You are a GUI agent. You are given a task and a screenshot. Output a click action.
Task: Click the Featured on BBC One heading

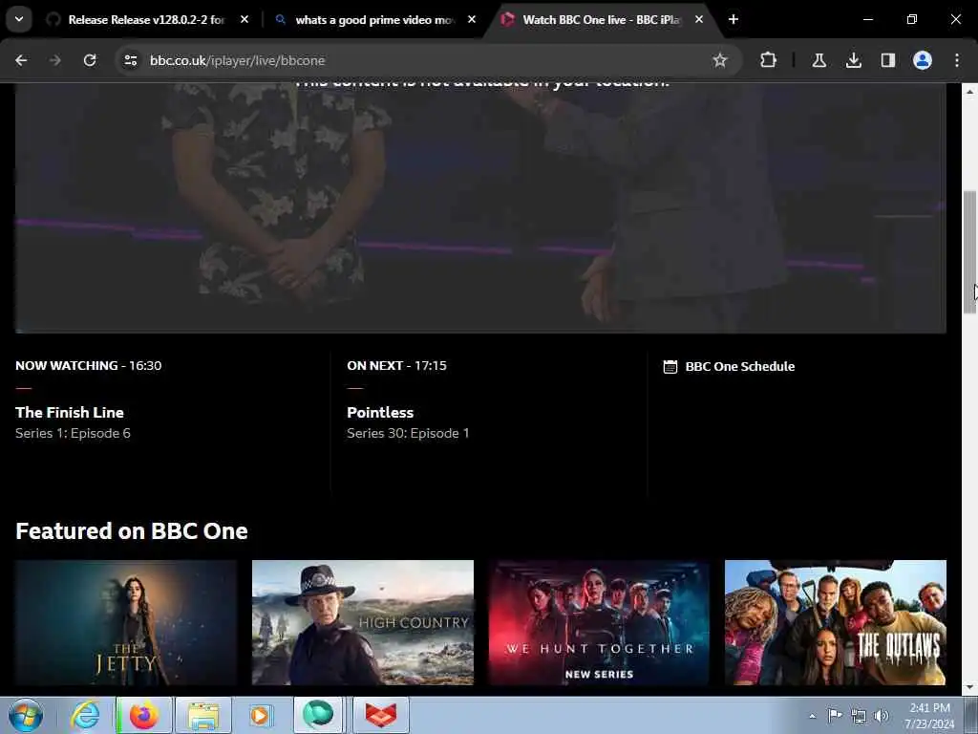pos(132,531)
